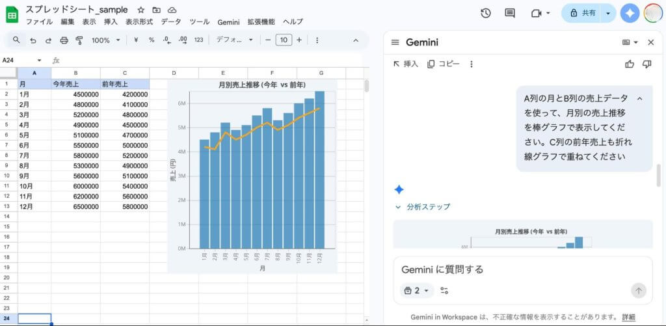This screenshot has height=326, width=666.
Task: Open the zoom 100% dropdown
Action: pyautogui.click(x=106, y=40)
